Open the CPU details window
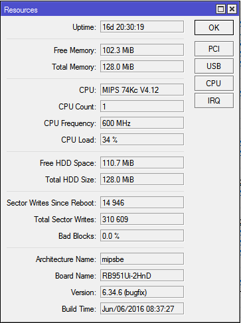The width and height of the screenshot is (241, 323). click(214, 83)
